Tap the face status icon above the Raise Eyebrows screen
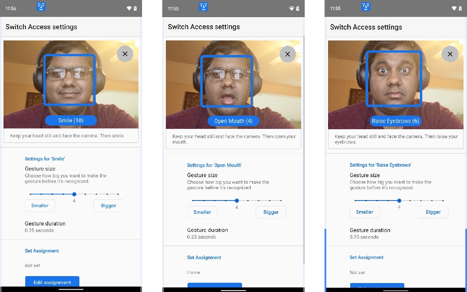467x292 pixels. pos(365,7)
